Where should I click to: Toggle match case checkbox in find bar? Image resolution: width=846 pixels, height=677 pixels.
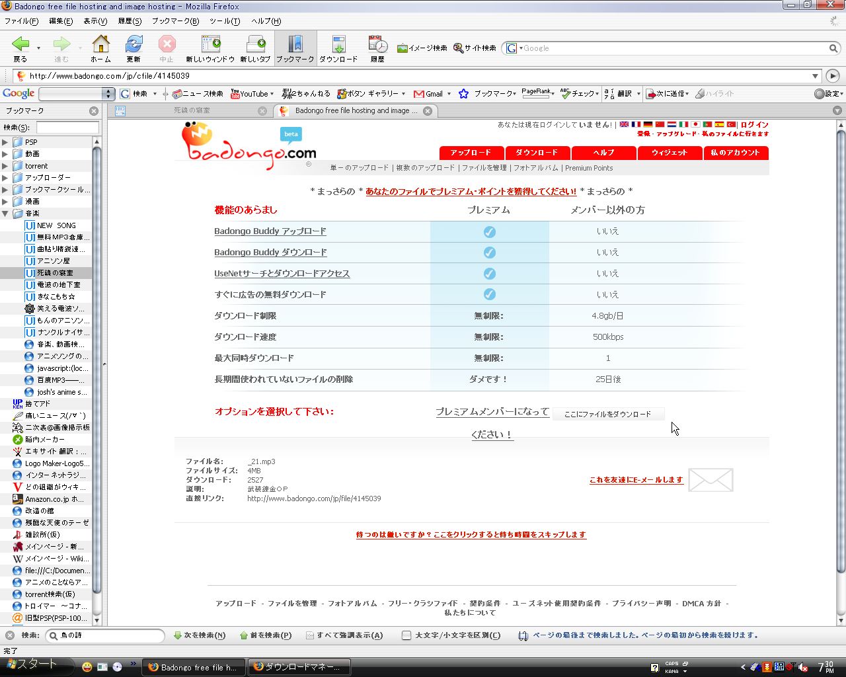click(406, 635)
